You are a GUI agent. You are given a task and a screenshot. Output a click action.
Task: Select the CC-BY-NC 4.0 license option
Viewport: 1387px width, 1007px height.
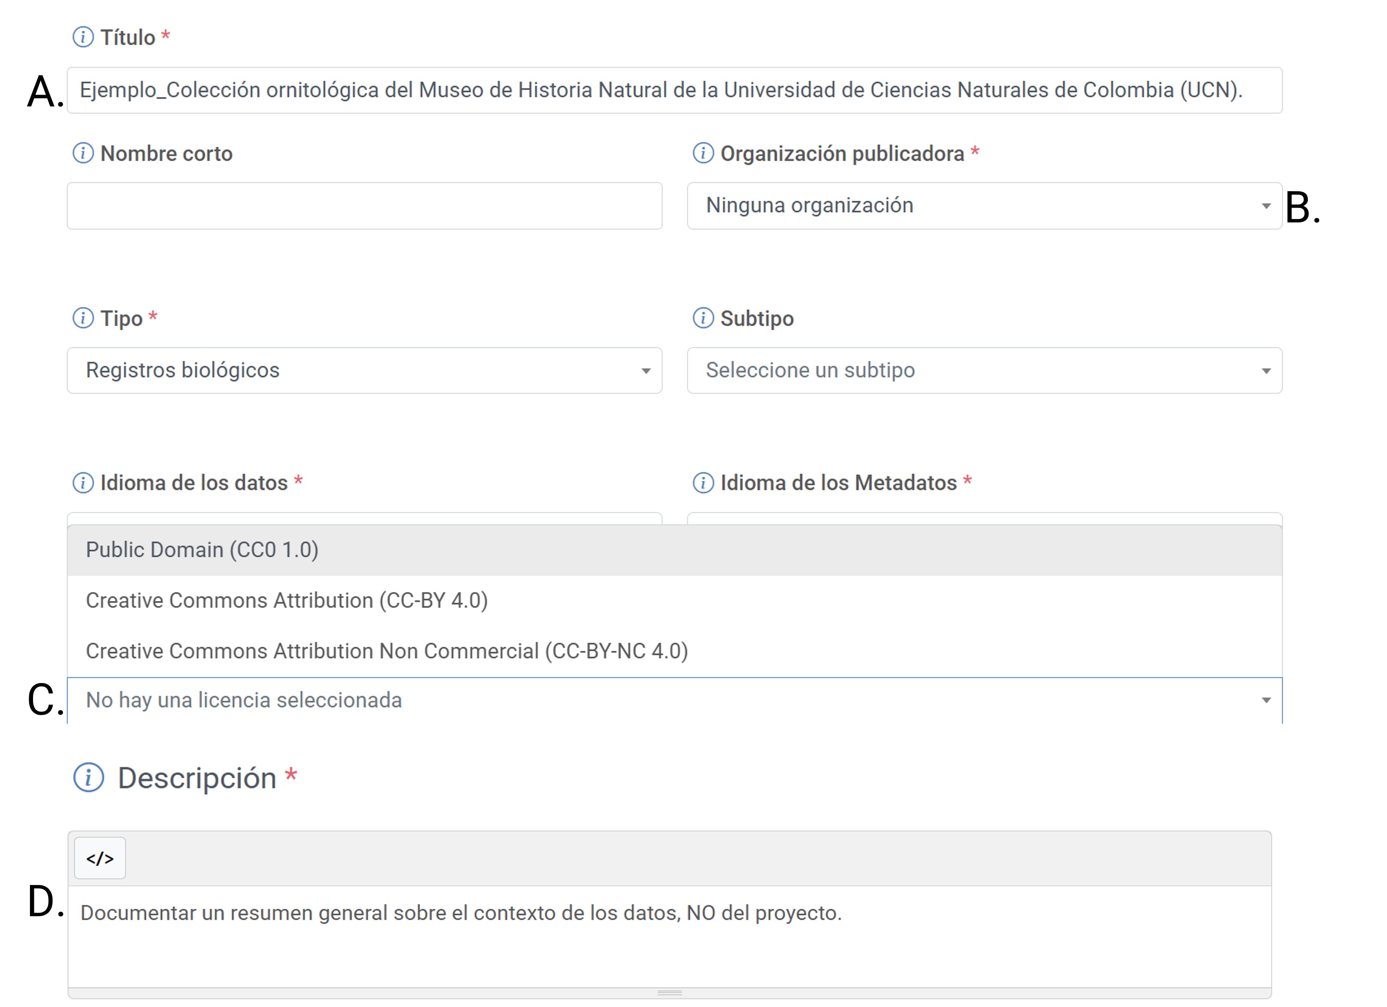(675, 651)
